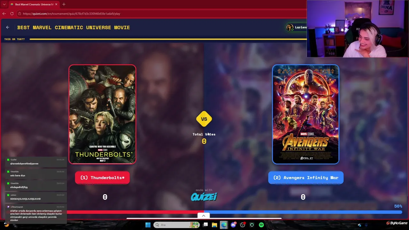Image resolution: width=409 pixels, height=230 pixels.
Task: Open the Windows Start menu
Action: click(x=148, y=225)
